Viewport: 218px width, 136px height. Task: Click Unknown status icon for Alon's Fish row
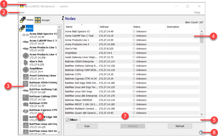[x=134, y=49]
